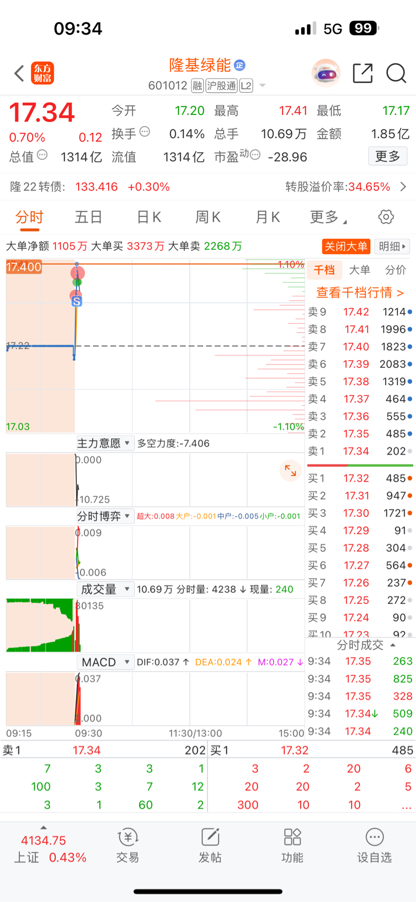Screen dimensions: 416x902
Task: Open the 查看千档行情 link
Action: coord(360,293)
